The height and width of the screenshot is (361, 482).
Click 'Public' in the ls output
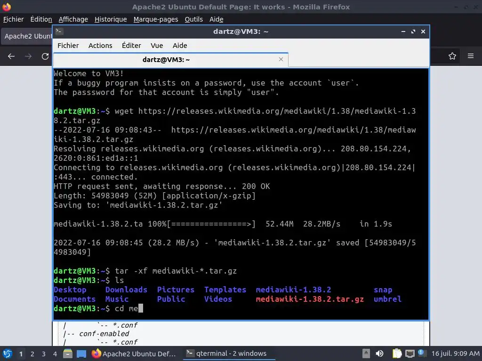(171, 299)
